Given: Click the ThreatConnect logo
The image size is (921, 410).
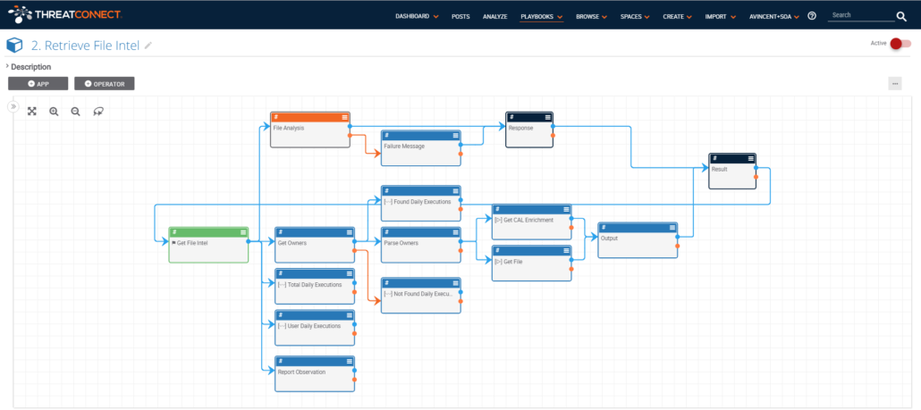Looking at the screenshot, I should pos(64,13).
